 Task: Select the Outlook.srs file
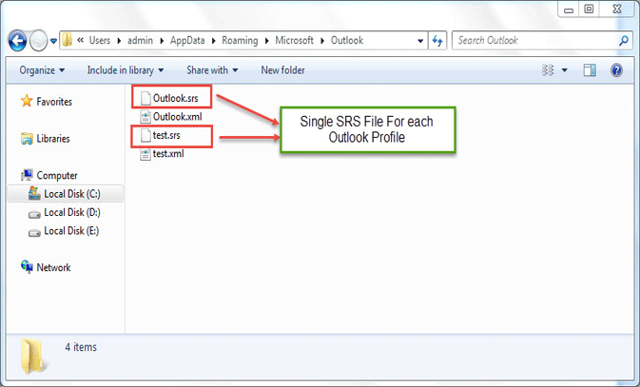click(x=176, y=98)
